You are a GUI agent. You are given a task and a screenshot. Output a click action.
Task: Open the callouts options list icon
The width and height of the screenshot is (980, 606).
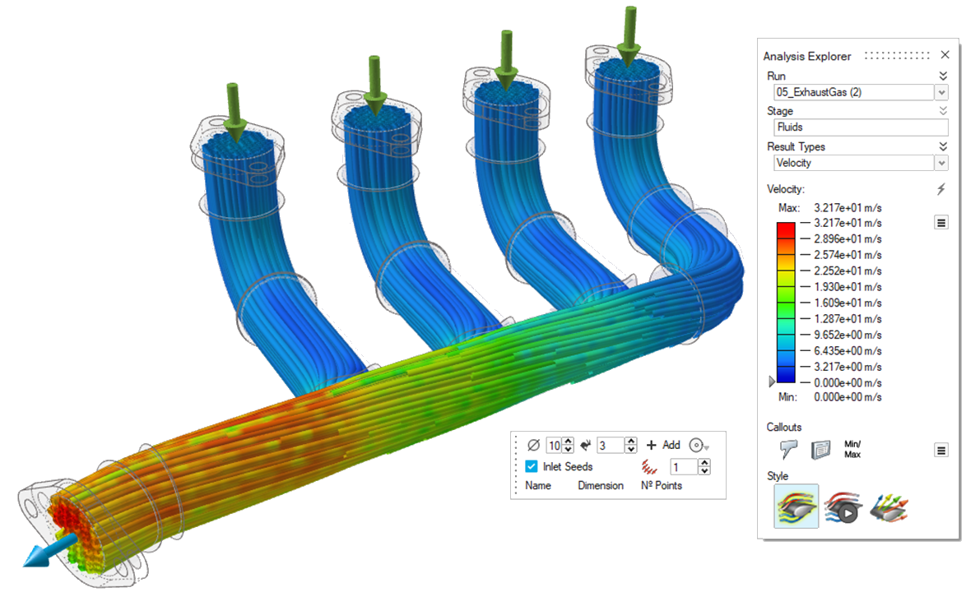click(x=941, y=450)
